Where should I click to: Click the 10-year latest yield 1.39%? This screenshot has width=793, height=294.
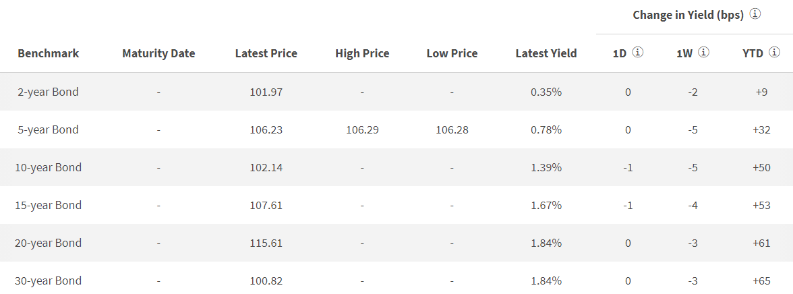(546, 167)
